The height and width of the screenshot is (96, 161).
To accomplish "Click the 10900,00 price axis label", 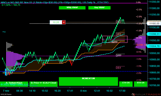I will [x=154, y=60].
